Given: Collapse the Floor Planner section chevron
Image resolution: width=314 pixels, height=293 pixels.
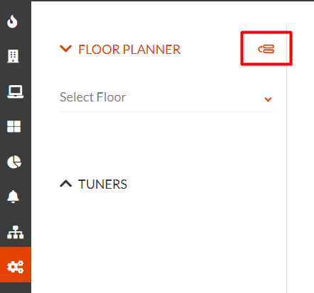Looking at the screenshot, I should pyautogui.click(x=65, y=49).
